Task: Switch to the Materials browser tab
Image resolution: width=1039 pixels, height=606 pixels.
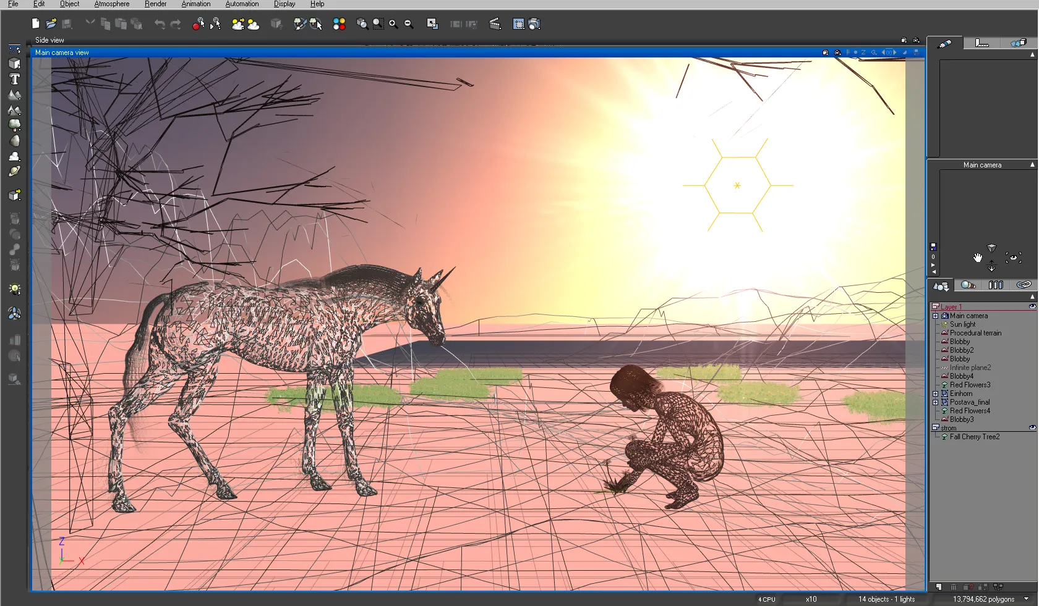Action: coord(968,285)
